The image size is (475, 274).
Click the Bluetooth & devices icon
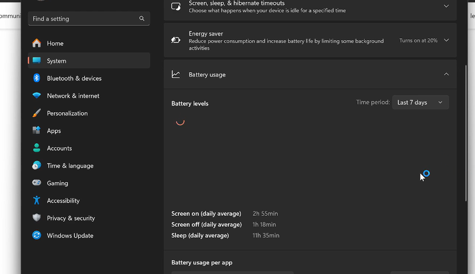pyautogui.click(x=37, y=78)
